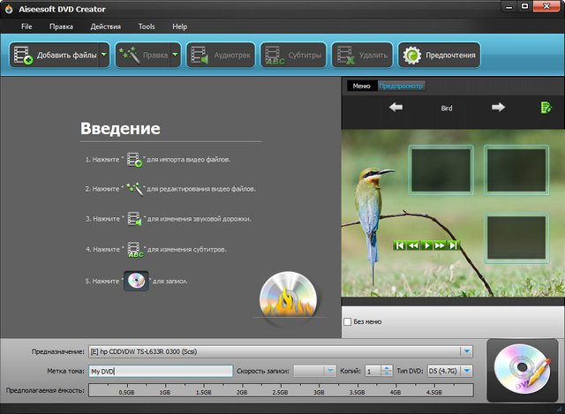Click the flaming disc icon in intro panel
The image size is (565, 414).
click(x=283, y=297)
